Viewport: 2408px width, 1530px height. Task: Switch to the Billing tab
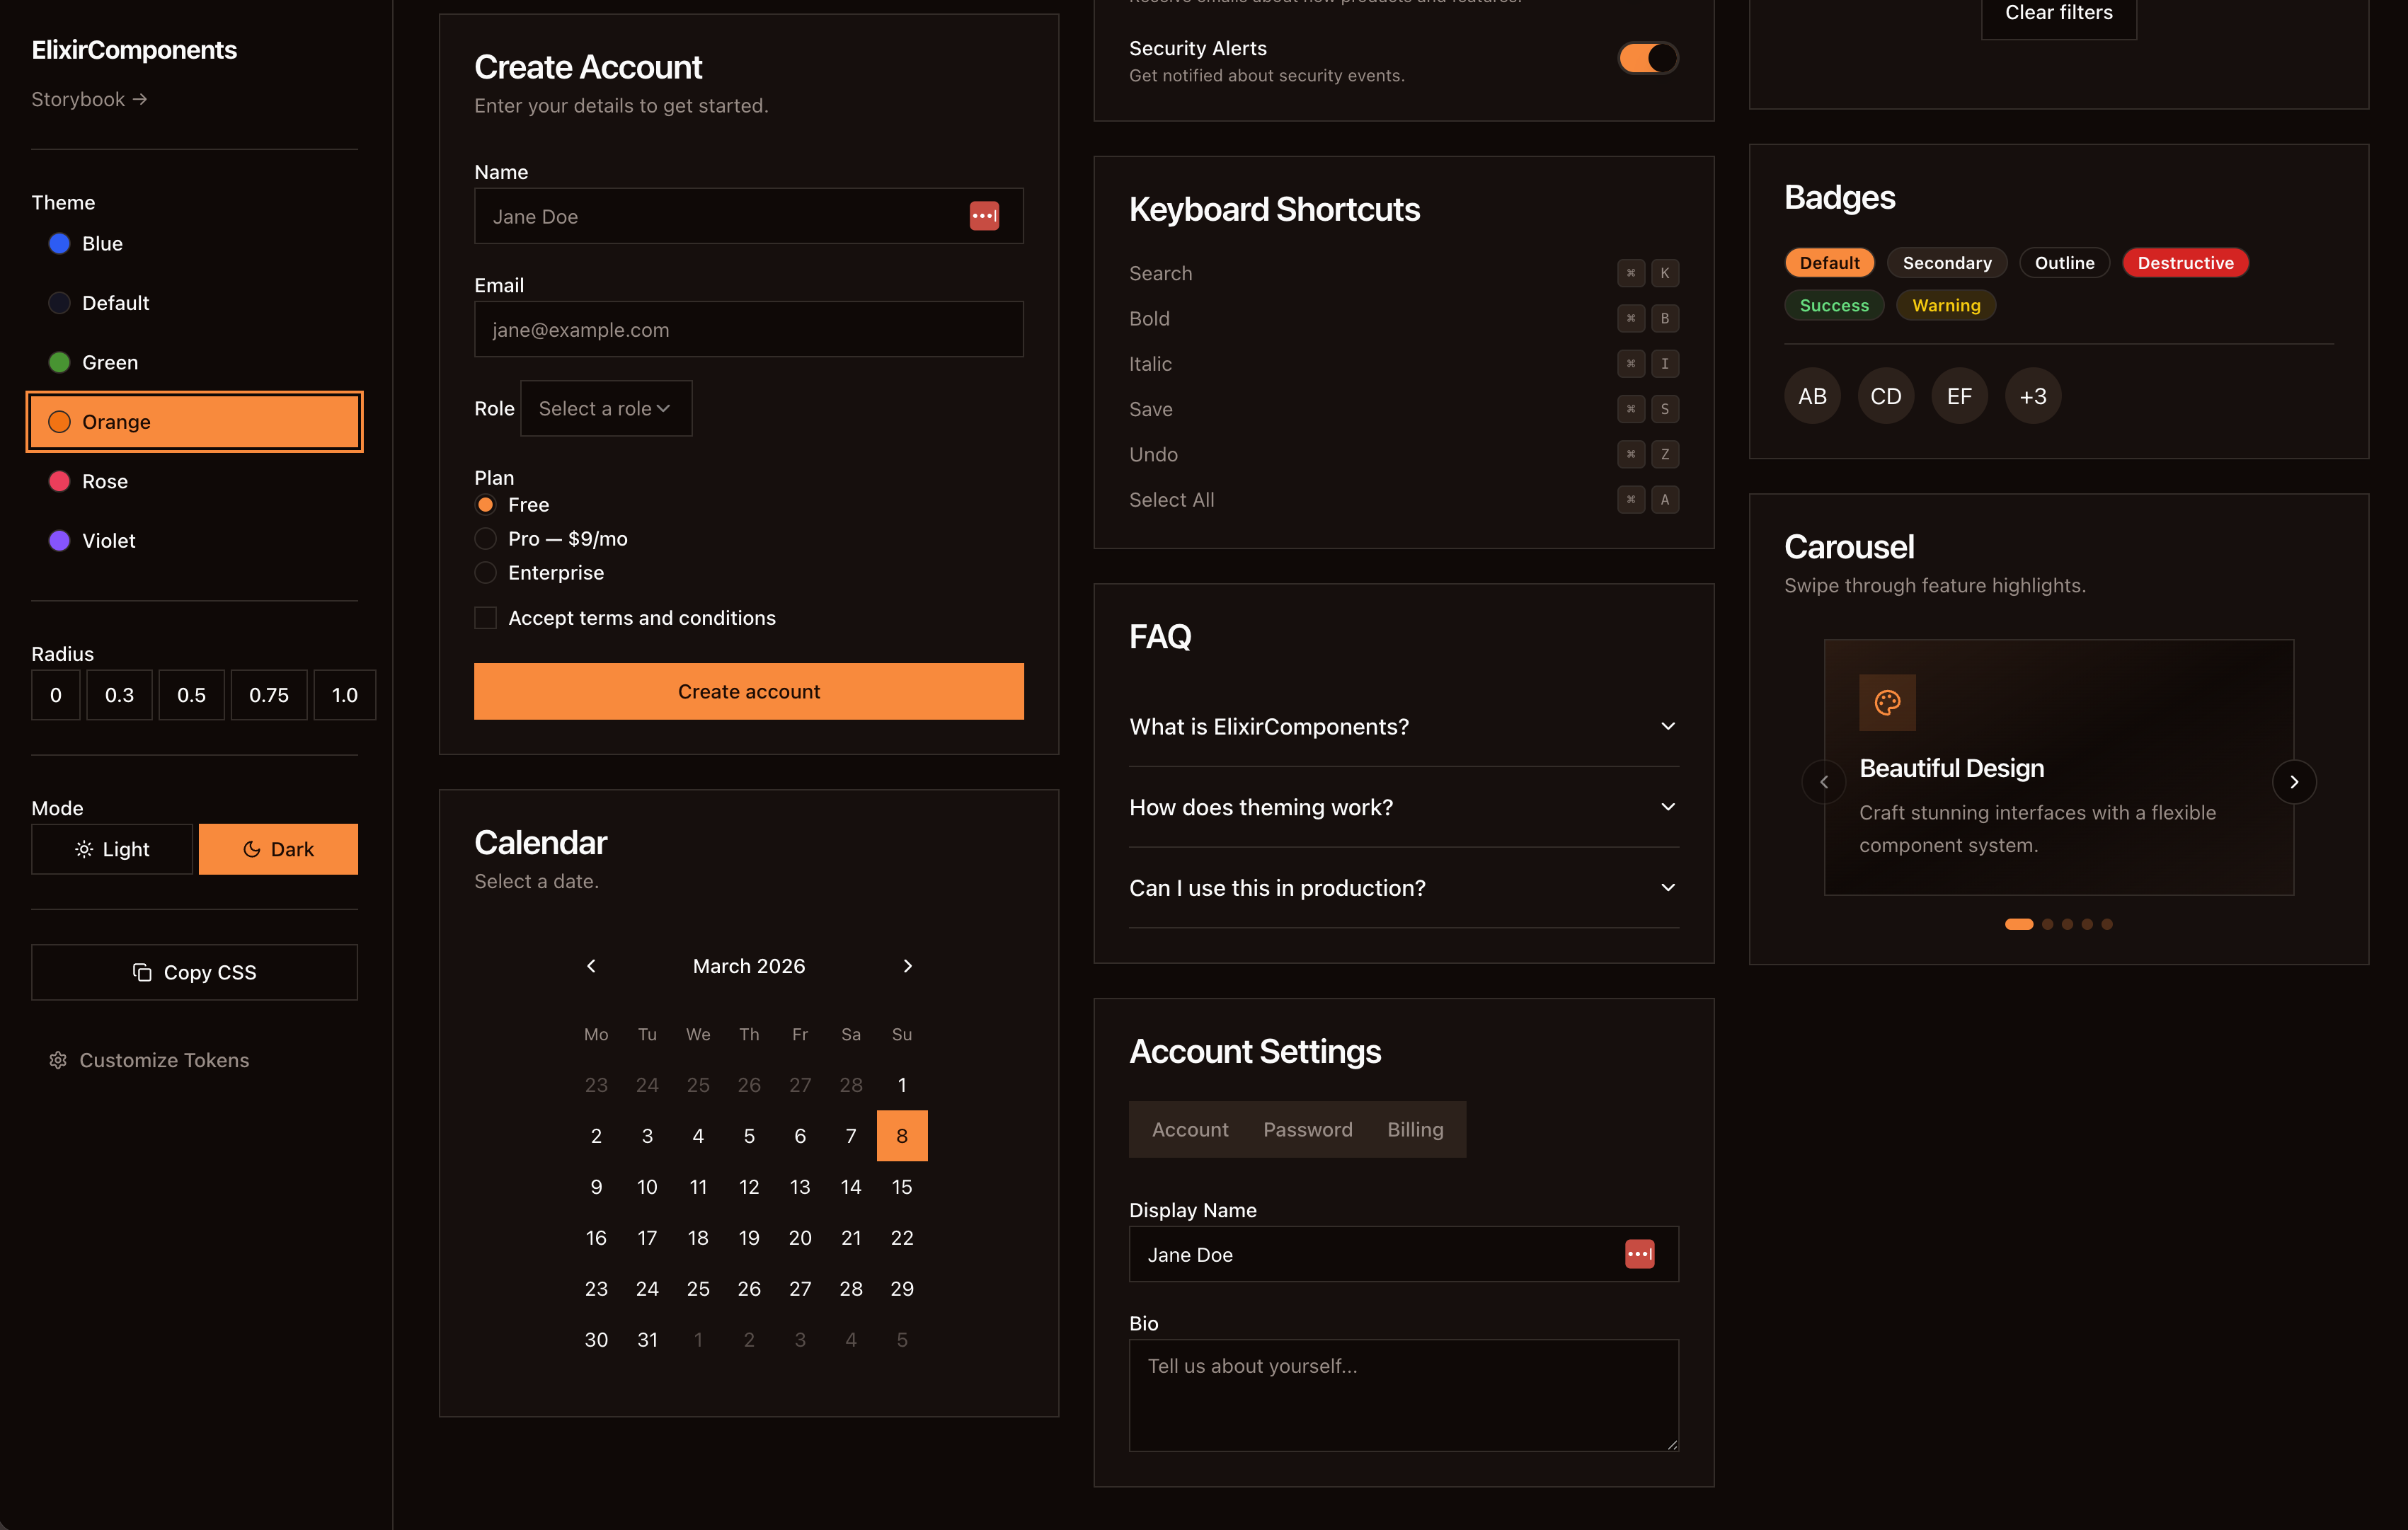(1415, 1129)
